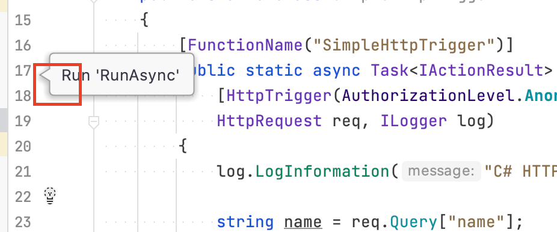Click the ILogger type on line 19
Viewport: 557px width, 232px height.
[413, 121]
